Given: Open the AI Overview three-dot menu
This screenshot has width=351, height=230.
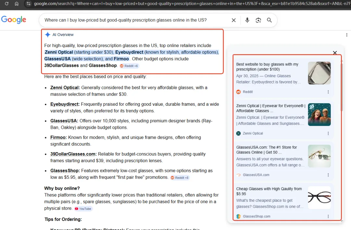Looking at the screenshot, I should 346,35.
